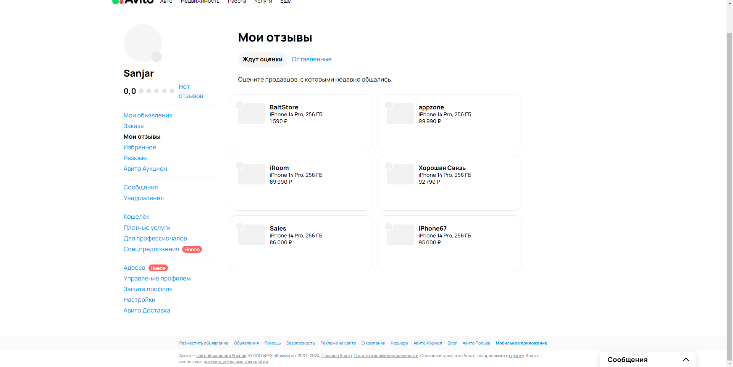
Task: Switch to the Оставленные tab
Action: 312,59
